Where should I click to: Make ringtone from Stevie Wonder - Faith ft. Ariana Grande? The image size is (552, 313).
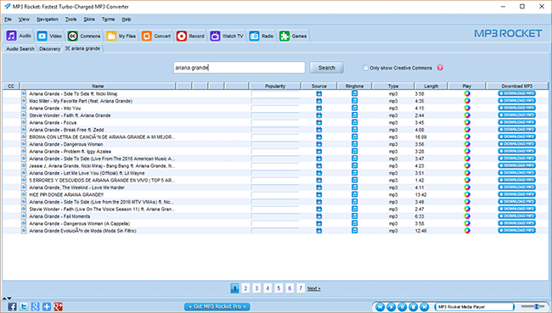(x=354, y=115)
